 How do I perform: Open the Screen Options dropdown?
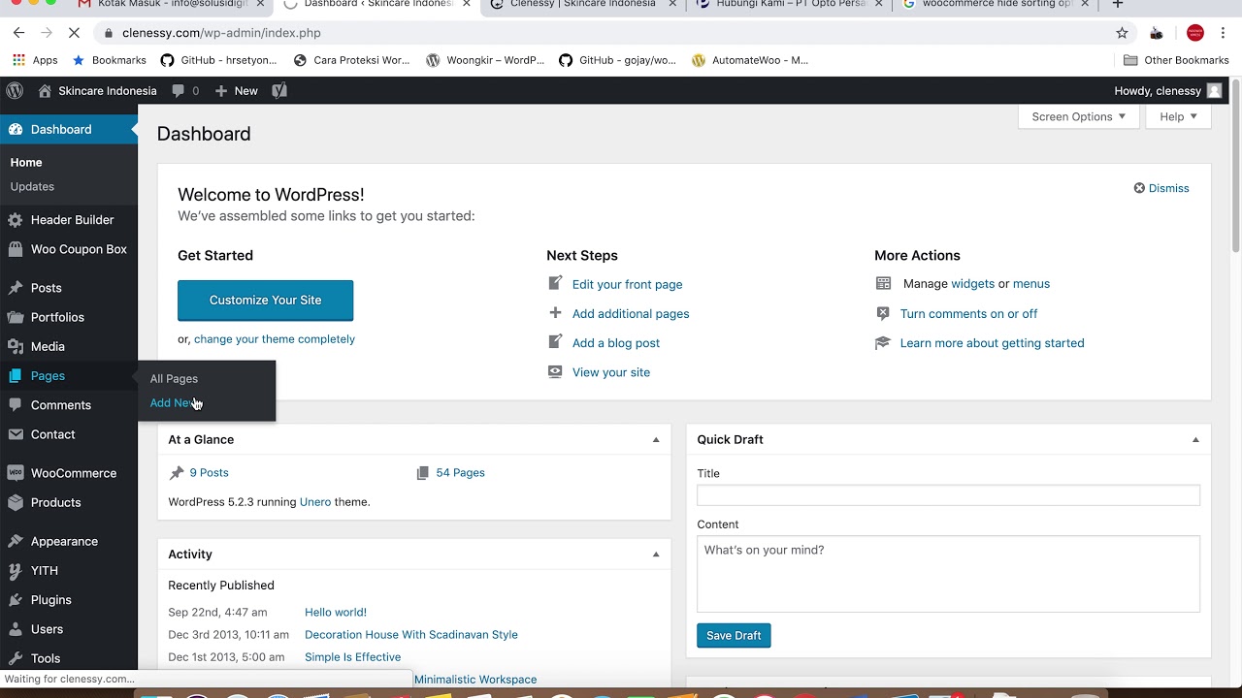[x=1078, y=116]
